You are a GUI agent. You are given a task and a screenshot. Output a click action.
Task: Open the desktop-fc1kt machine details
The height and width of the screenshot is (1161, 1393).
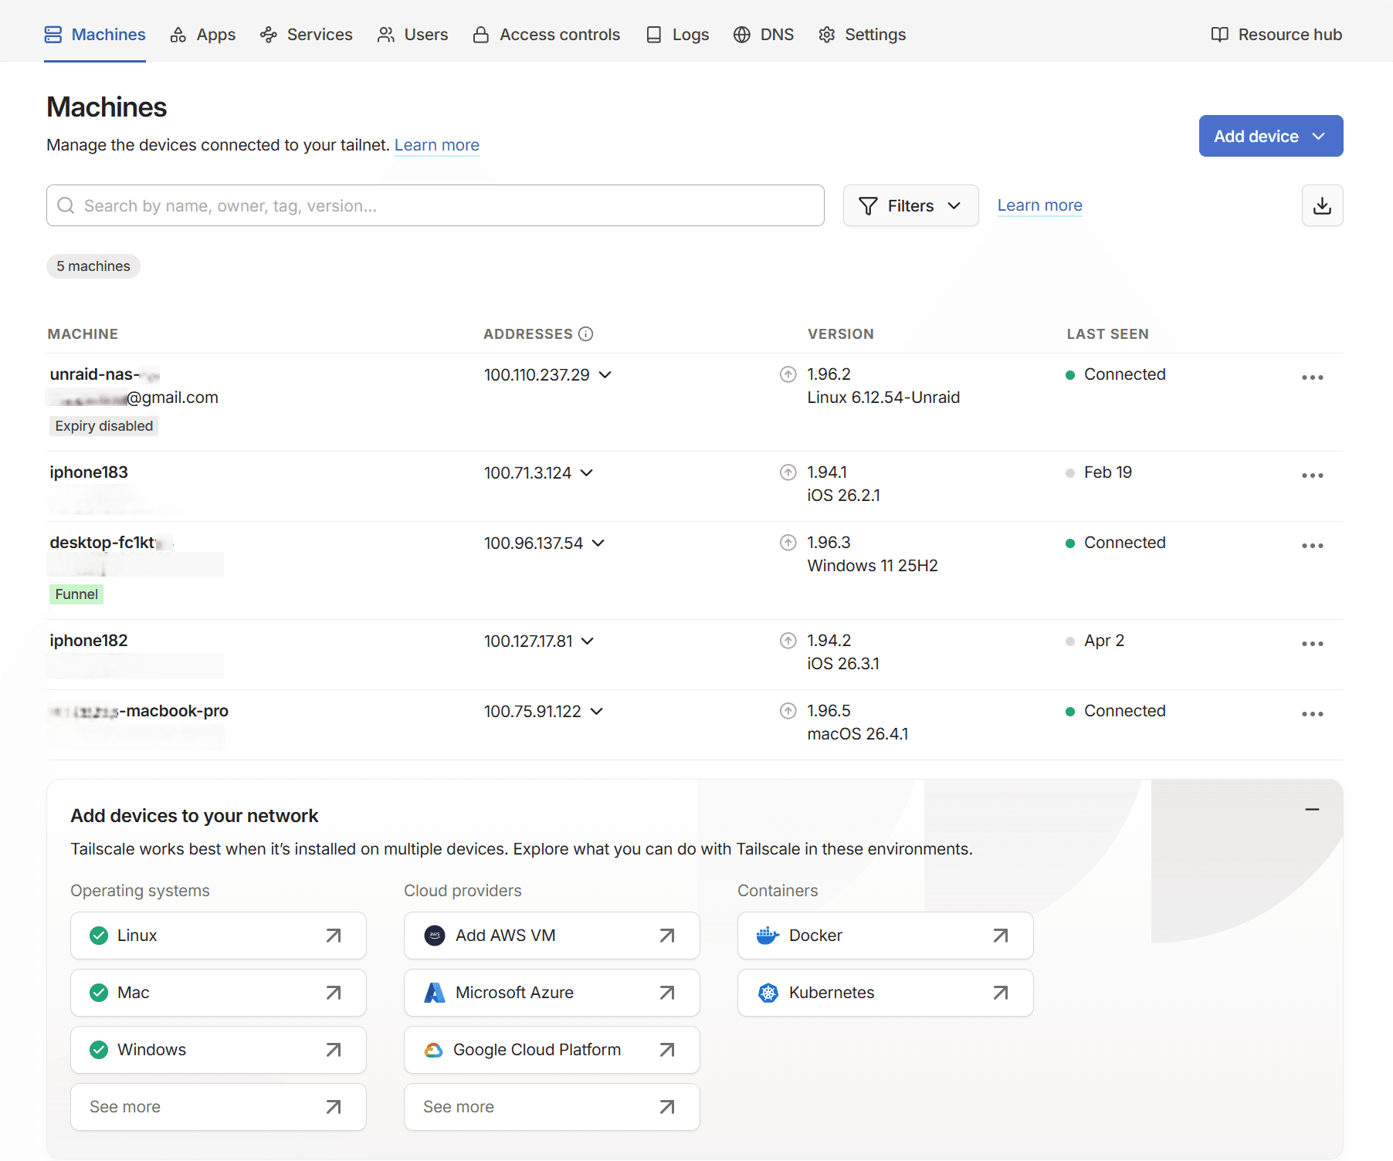pyautogui.click(x=111, y=543)
